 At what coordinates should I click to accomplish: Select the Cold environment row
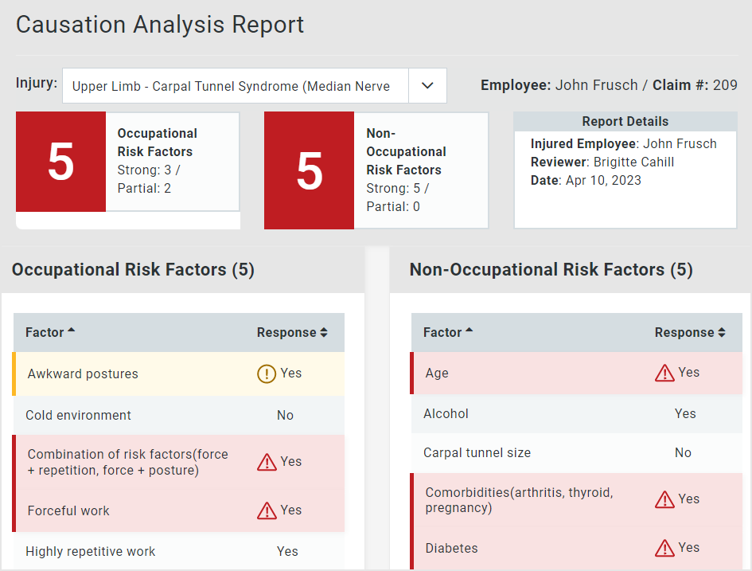point(179,415)
